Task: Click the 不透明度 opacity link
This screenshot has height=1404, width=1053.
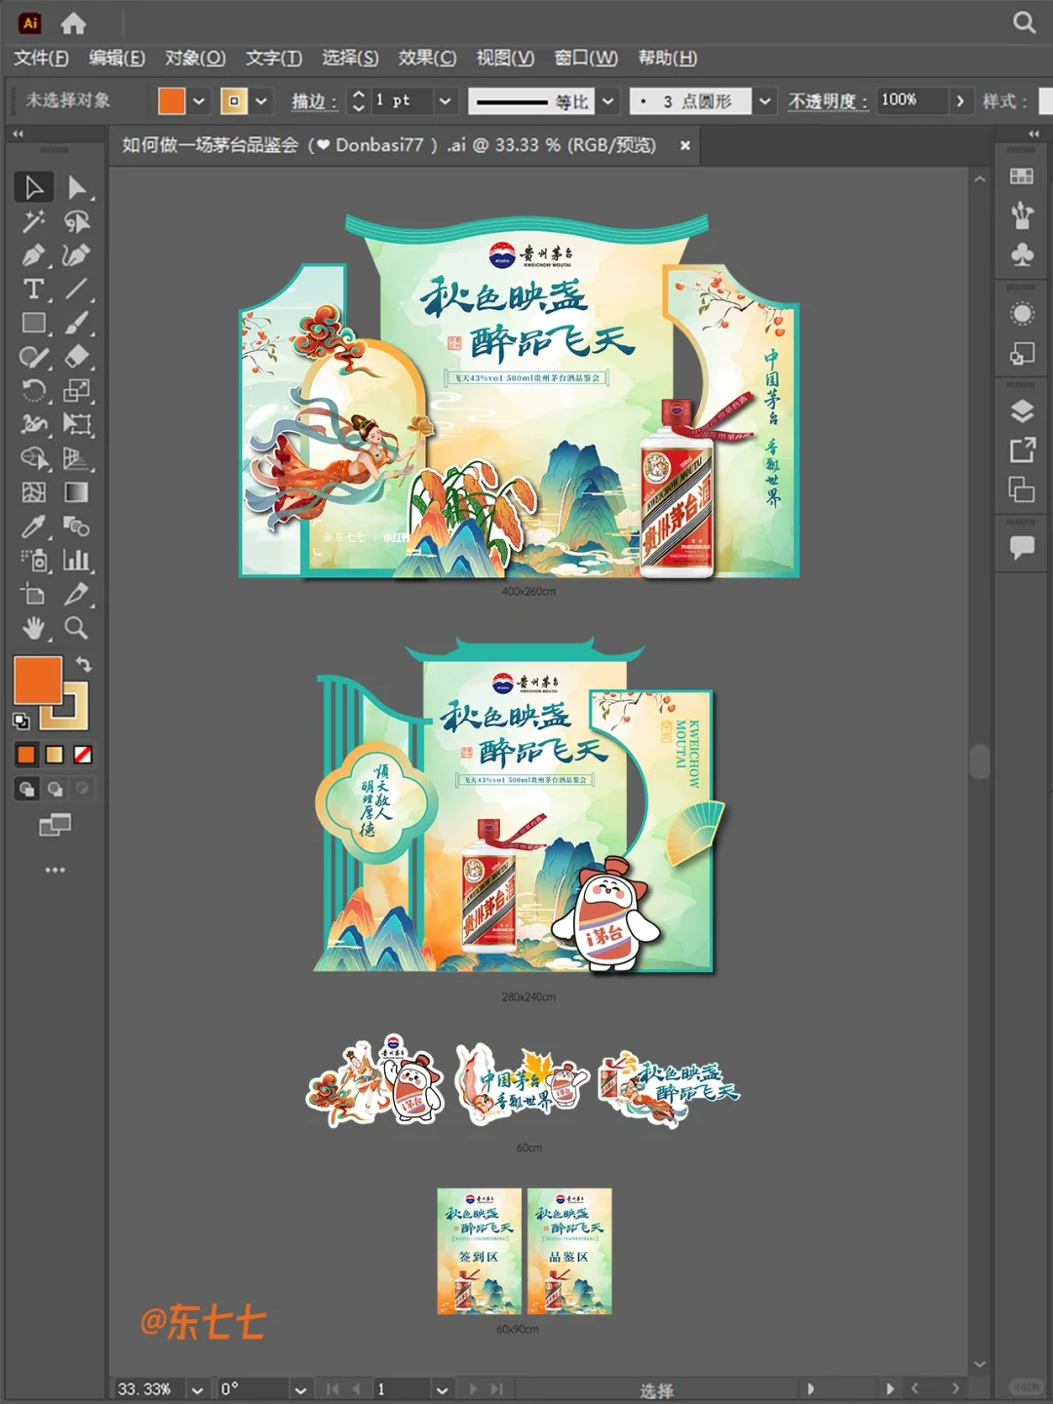Action: coord(828,101)
